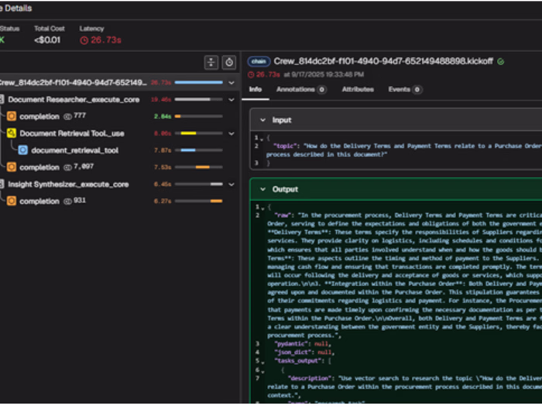Click the 7.87s duration of document_retrieval_tool

click(163, 150)
